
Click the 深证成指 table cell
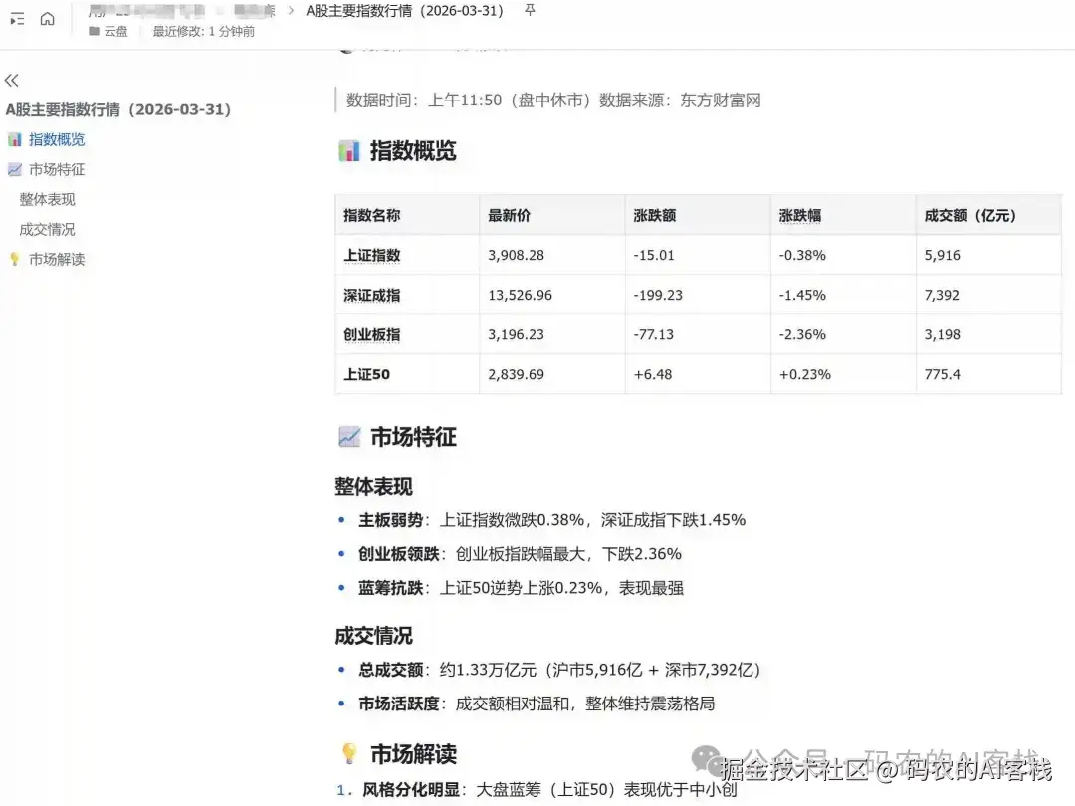407,295
